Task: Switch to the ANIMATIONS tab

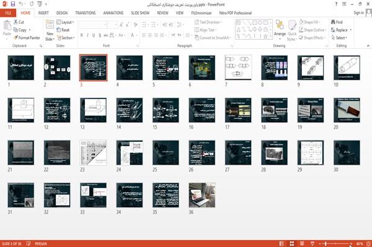Action: 113,13
